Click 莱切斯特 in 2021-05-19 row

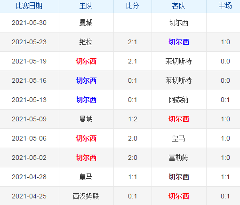pos(178,61)
